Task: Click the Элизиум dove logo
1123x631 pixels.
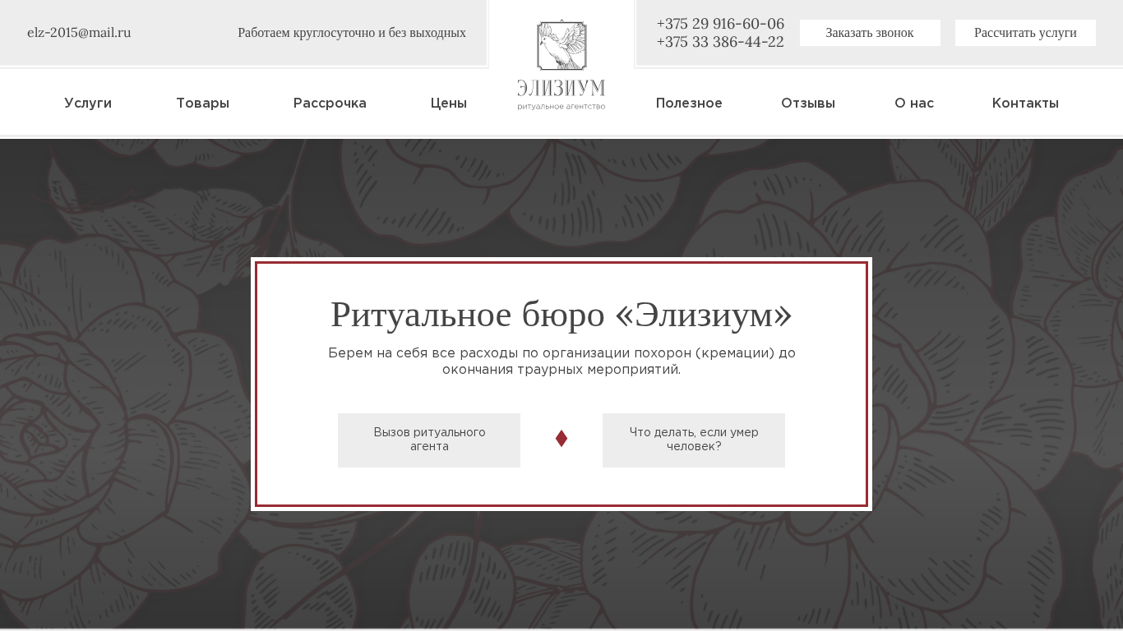Action: click(561, 65)
